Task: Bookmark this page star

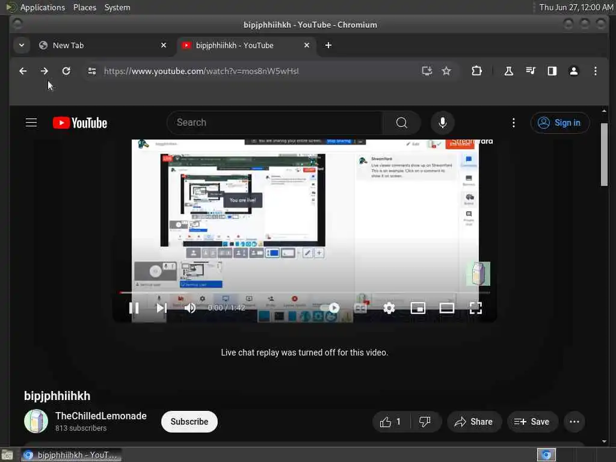Action: click(446, 71)
